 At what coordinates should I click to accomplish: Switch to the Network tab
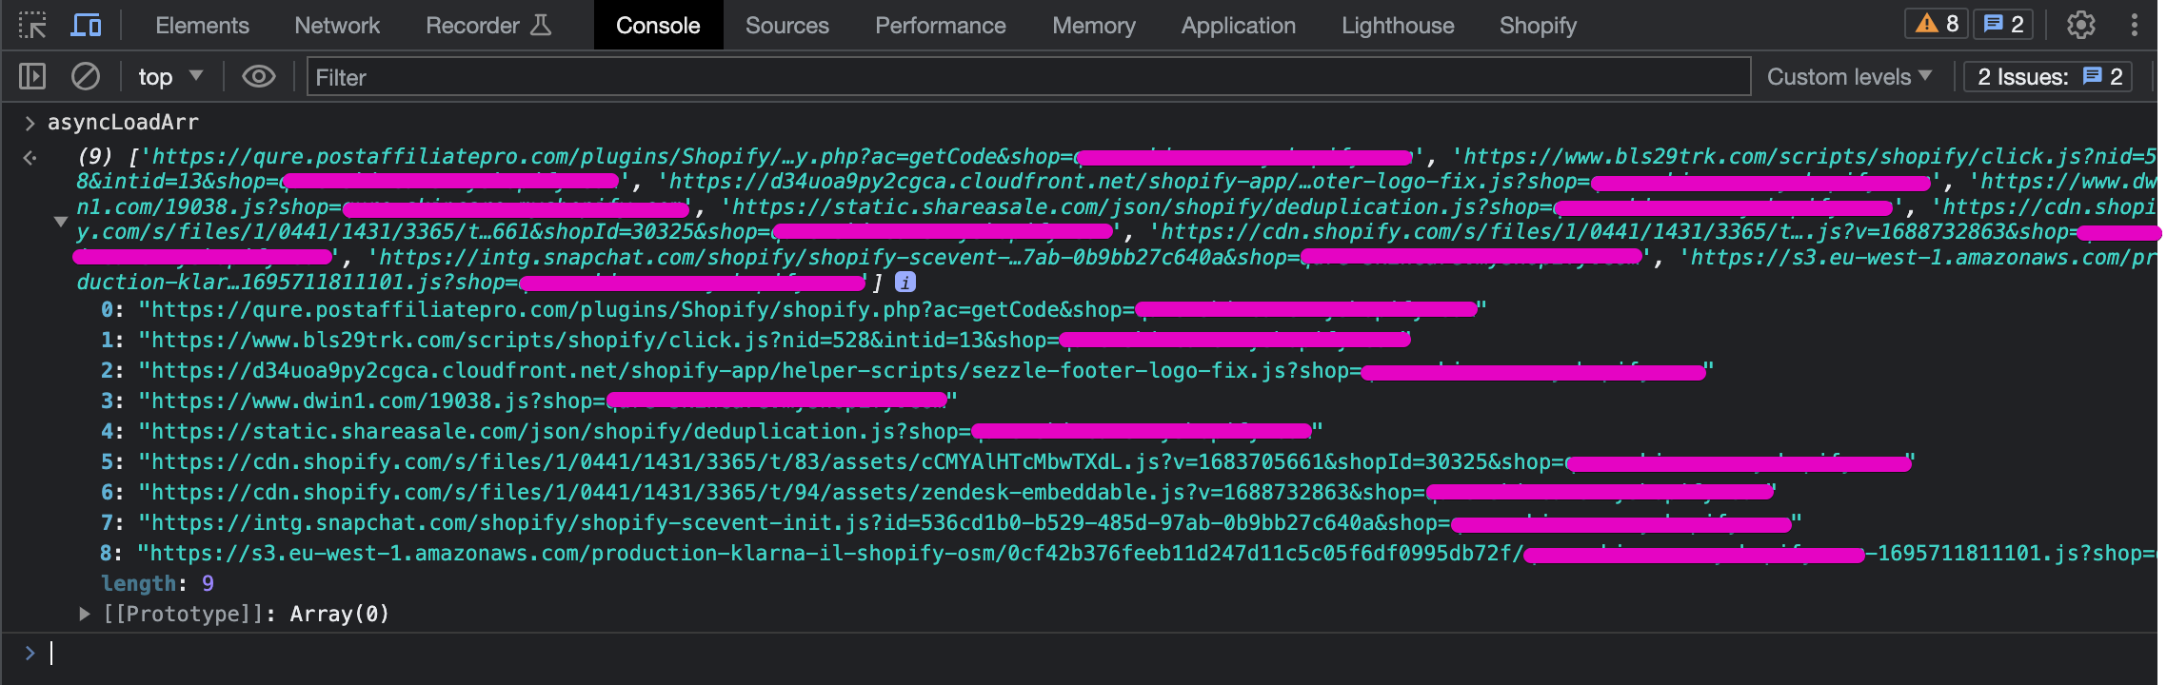337,26
